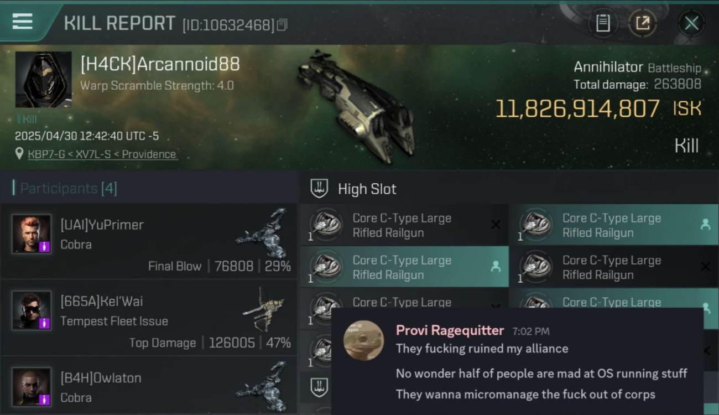
Task: Open Provi Ragequitter chat avatar
Action: 363,340
